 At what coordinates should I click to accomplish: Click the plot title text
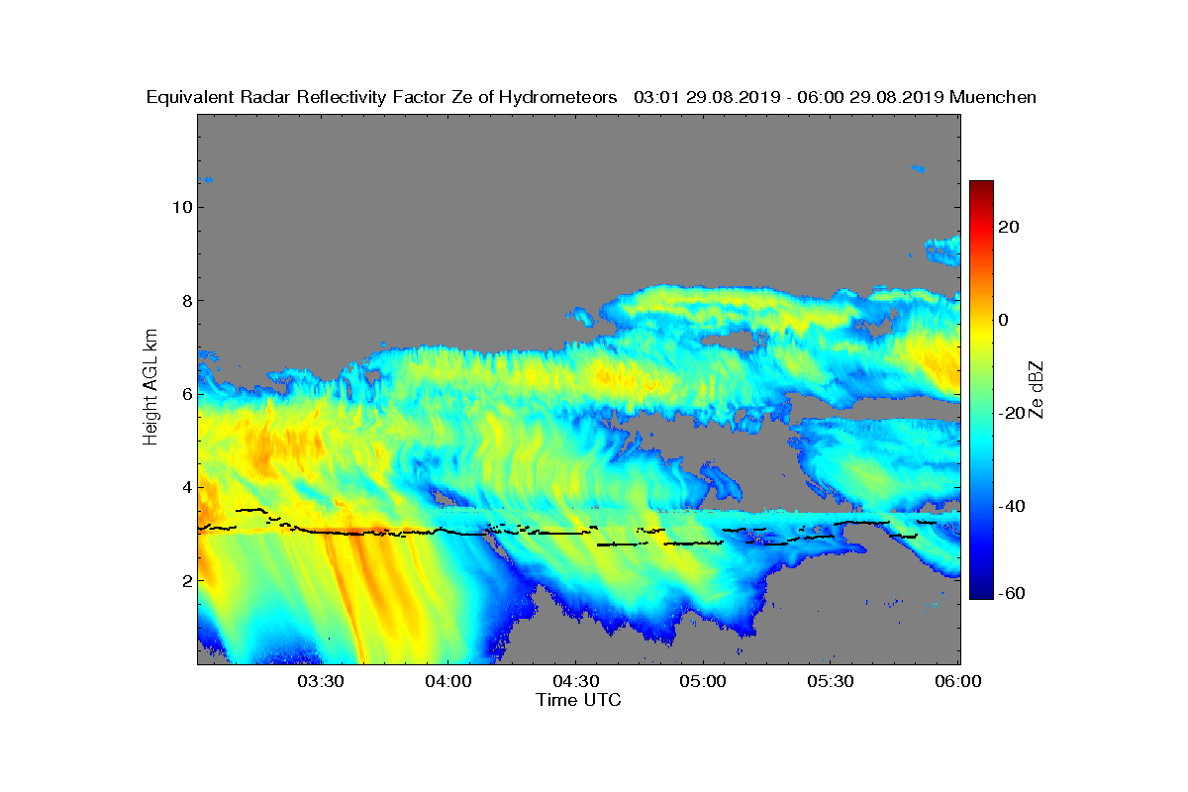tap(591, 97)
